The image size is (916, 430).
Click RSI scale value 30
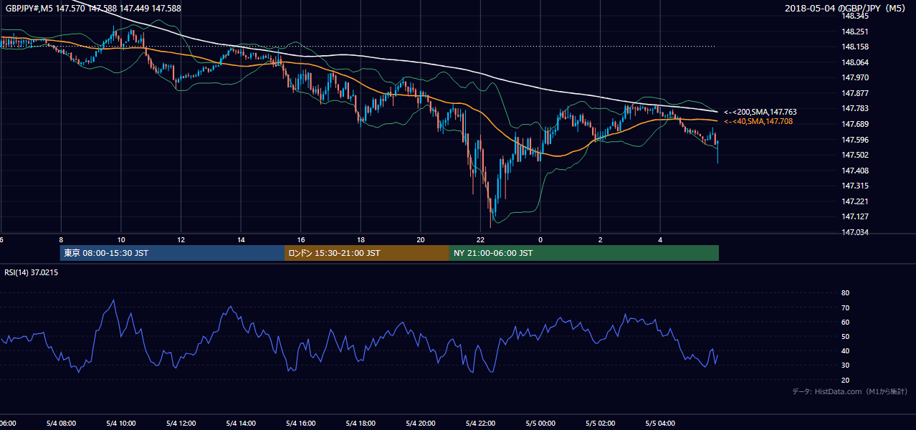(845, 365)
